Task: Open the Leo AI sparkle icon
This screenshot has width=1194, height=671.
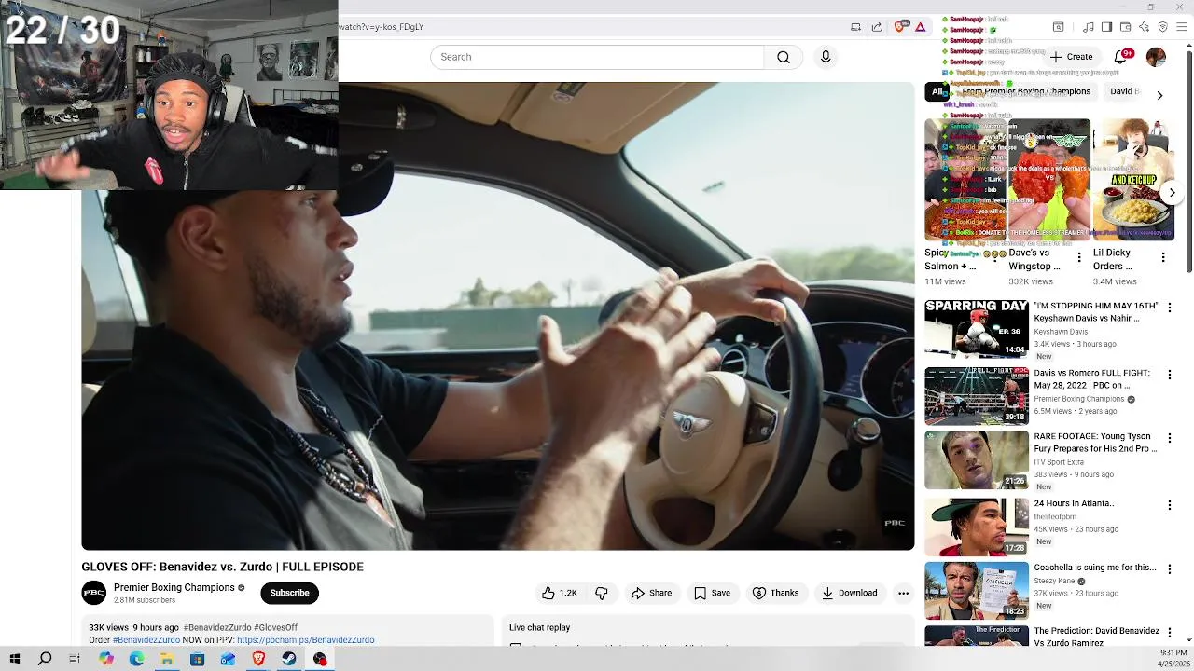Action: pyautogui.click(x=1144, y=27)
